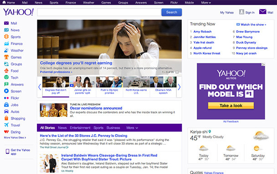
Task: Show the previous carousel stories with the left arrow
Action: (x=40, y=87)
